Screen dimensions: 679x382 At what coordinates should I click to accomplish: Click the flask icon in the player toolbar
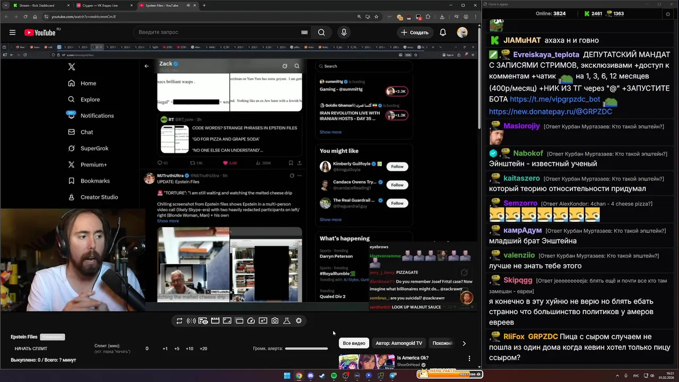tap(286, 321)
